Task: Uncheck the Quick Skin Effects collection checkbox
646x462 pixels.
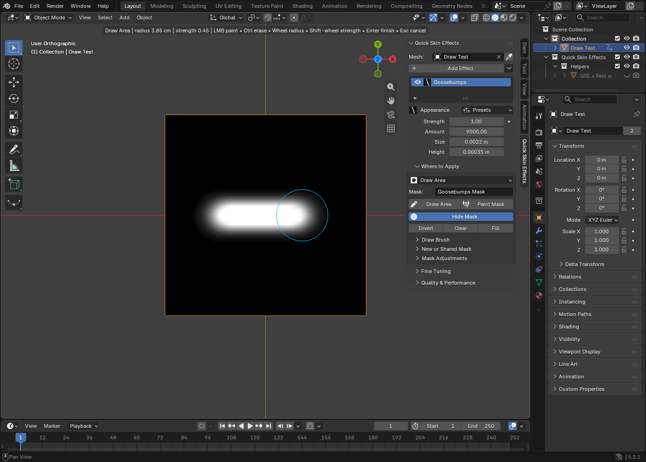Action: coord(617,57)
